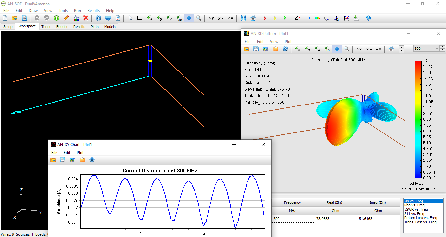Open preferences gear in 3D Pattern toolbar
This screenshot has height=237, width=446.
[285, 49]
